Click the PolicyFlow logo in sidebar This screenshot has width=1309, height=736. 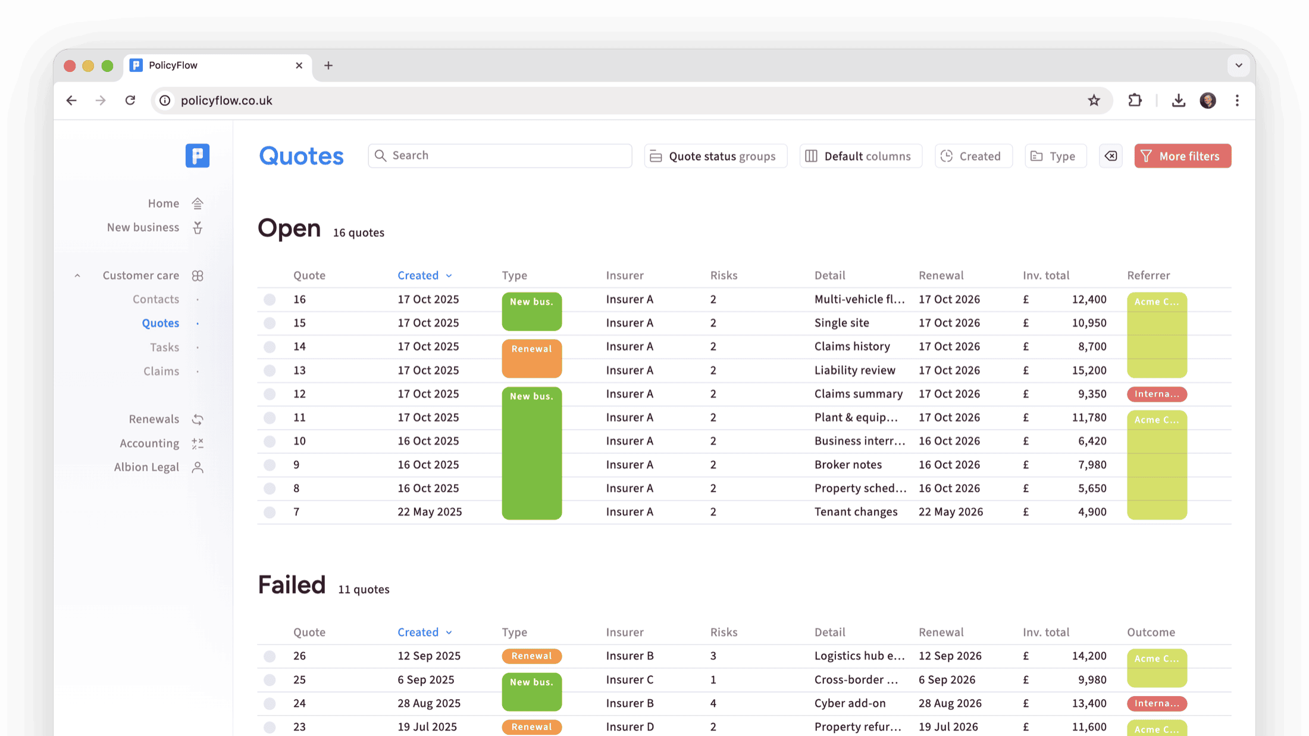(x=197, y=155)
